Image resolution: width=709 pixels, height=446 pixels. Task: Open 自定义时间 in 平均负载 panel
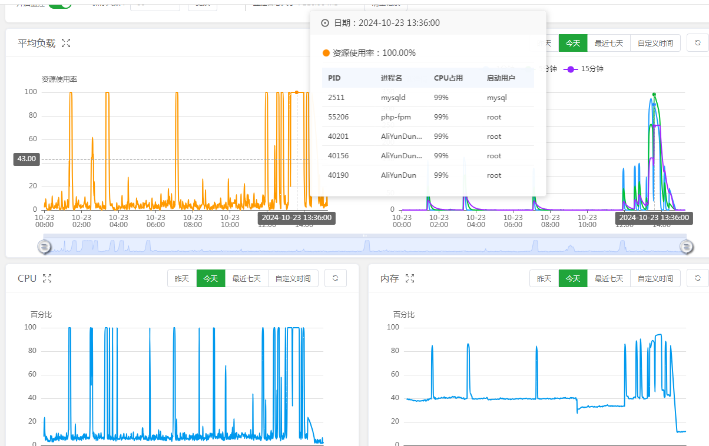tap(655, 43)
